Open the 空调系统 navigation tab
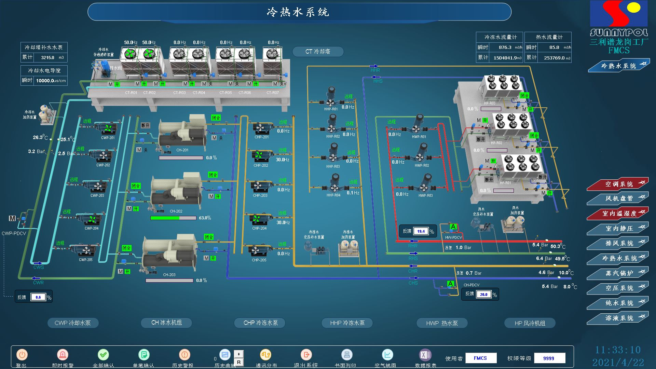 pos(618,184)
